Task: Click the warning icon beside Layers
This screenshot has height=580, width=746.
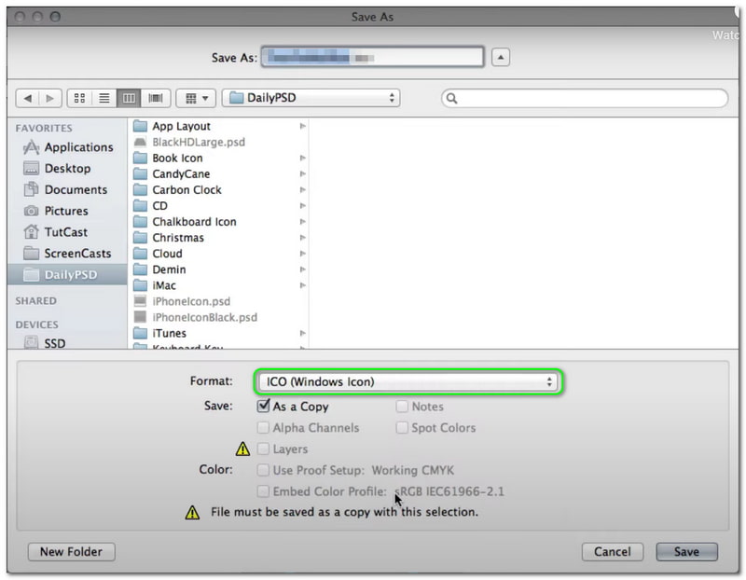Action: [242, 449]
